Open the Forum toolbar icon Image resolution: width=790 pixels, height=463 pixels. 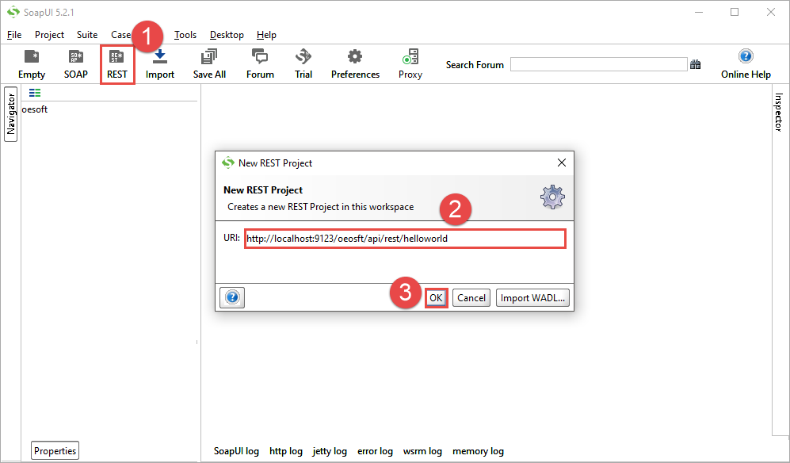(x=260, y=64)
